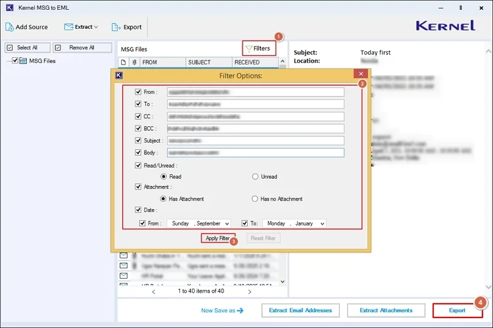Screen dimensions: 493x328
Task: Click the Apply Filter button
Action: (x=218, y=238)
